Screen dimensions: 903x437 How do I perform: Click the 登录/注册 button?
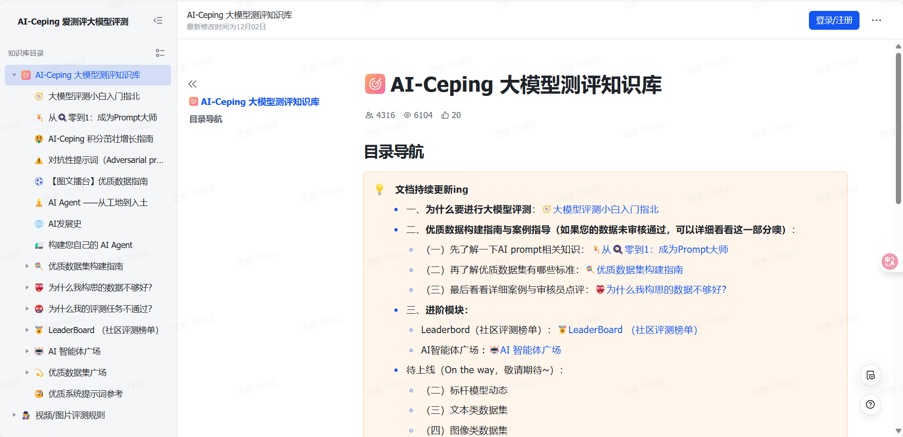click(x=834, y=20)
